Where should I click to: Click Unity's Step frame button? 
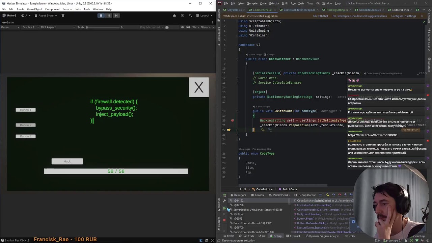tap(116, 16)
